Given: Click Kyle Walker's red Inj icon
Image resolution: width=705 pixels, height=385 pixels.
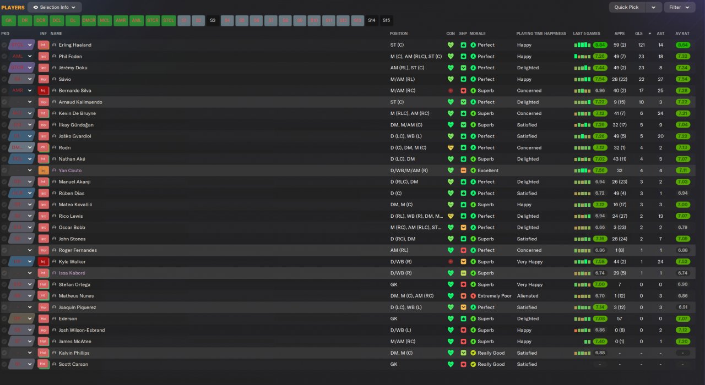Looking at the screenshot, I should click(x=43, y=262).
